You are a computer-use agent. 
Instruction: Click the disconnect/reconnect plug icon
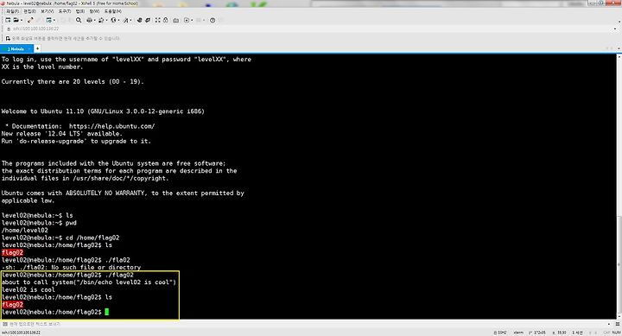tap(30, 20)
